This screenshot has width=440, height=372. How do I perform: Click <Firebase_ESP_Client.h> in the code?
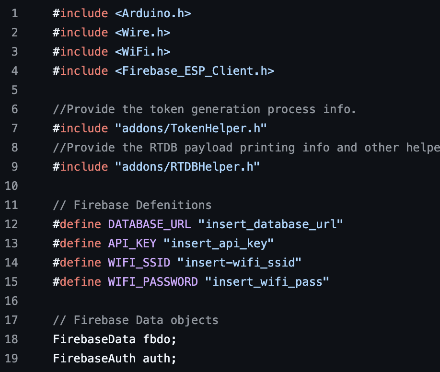click(x=194, y=71)
